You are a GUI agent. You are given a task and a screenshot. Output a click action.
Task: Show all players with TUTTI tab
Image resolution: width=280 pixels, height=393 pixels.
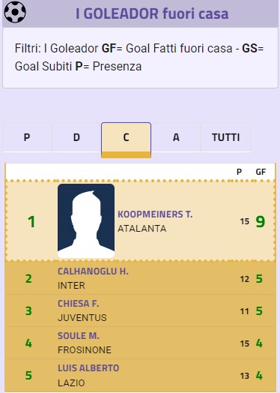click(225, 137)
